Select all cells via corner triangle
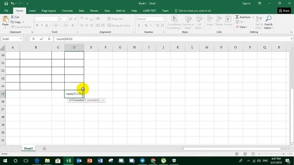This screenshot has height=165, width=294. [3, 48]
